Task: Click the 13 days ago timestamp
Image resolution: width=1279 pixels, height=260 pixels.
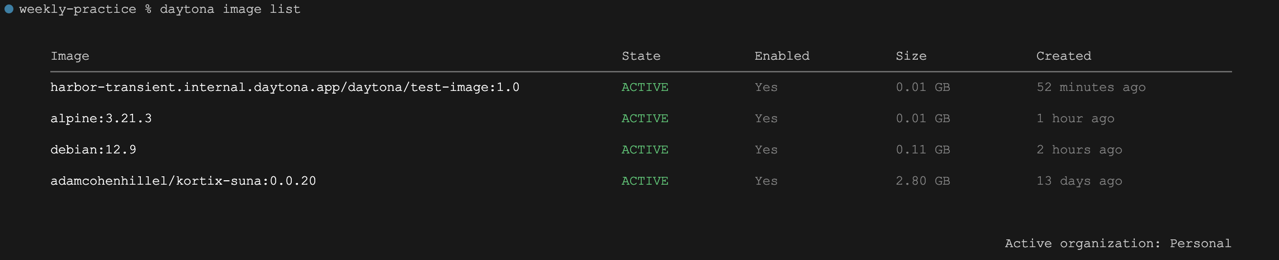Action: pos(1079,181)
